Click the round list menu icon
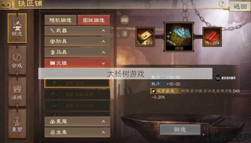Viewport: 251px width, 143px height. pyautogui.click(x=125, y=33)
